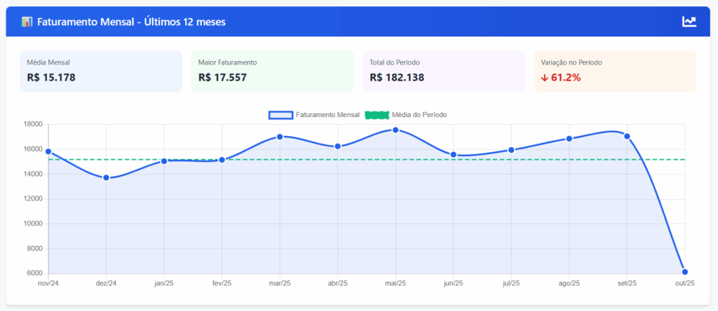Click the 61.2% variation value
The image size is (718, 311).
pyautogui.click(x=566, y=78)
